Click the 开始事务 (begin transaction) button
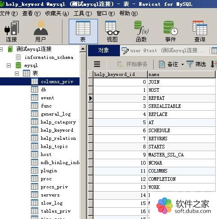Viewport: 217px width, 219px height. (x=132, y=64)
